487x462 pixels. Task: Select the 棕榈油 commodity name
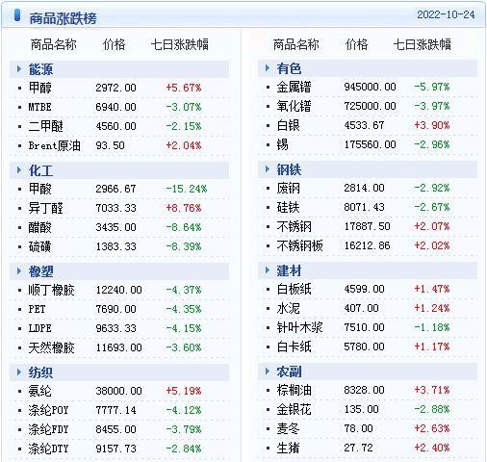click(x=295, y=390)
